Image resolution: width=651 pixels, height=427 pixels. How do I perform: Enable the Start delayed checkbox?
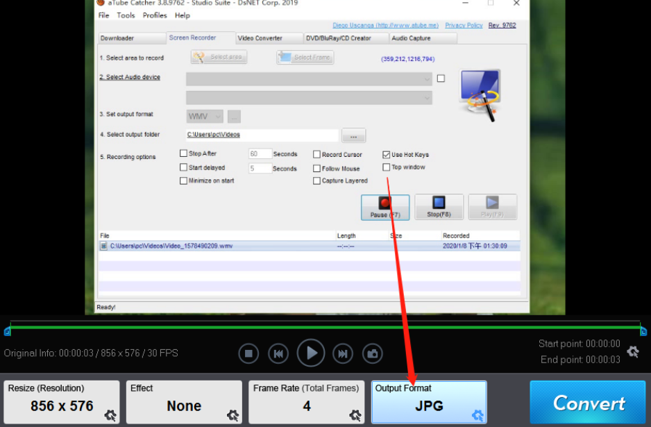tap(183, 167)
